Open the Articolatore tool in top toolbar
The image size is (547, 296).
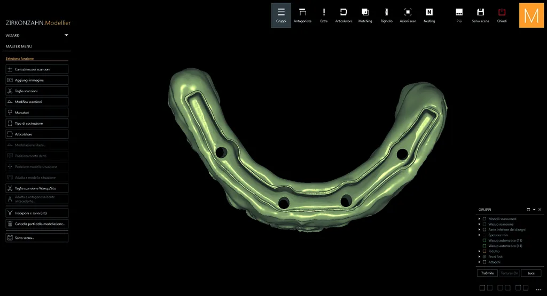[x=343, y=15]
